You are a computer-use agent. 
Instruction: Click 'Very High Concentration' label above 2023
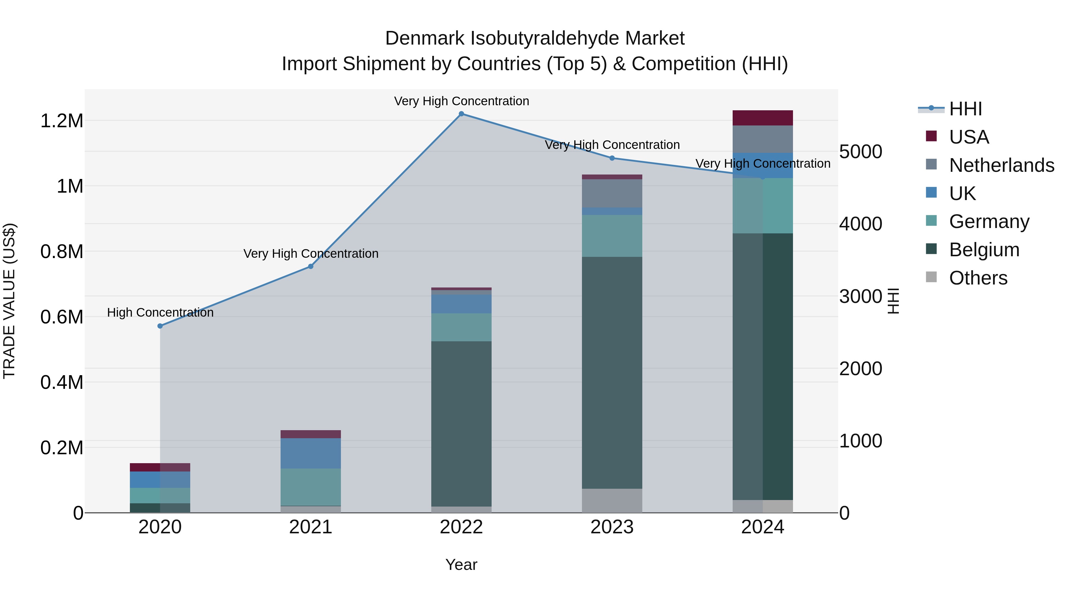[x=612, y=145]
